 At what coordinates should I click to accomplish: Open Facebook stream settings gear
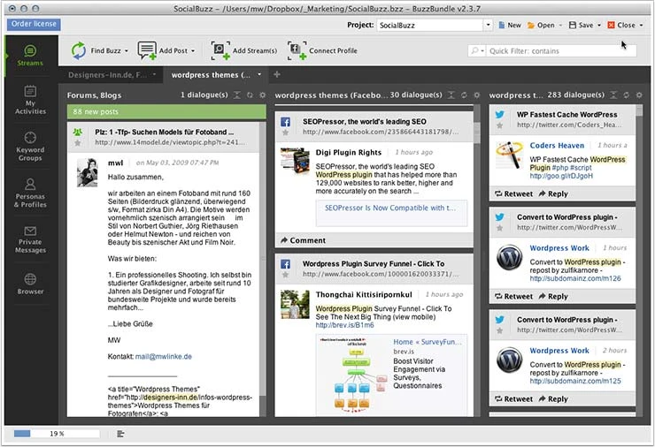click(x=476, y=95)
